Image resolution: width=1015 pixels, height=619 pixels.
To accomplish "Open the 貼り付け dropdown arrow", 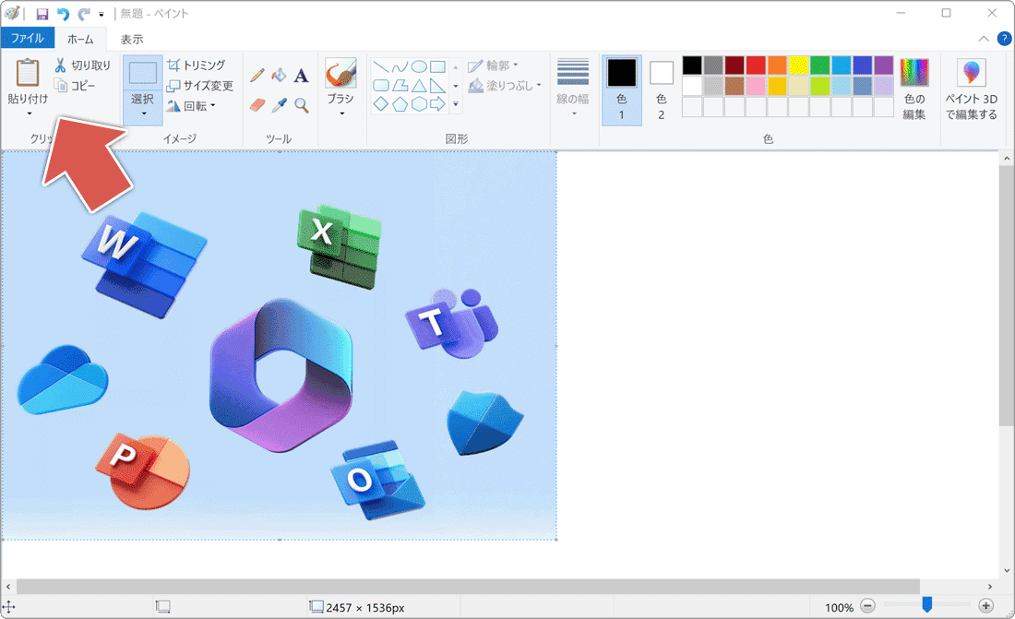I will 29,114.
